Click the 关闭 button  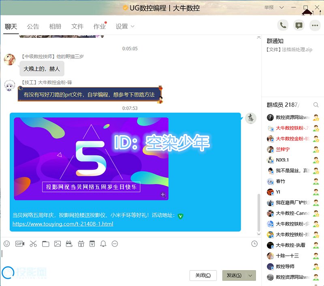tap(203, 275)
